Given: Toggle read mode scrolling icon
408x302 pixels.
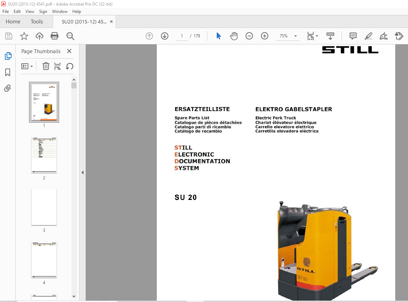Looking at the screenshot, I should click(330, 36).
